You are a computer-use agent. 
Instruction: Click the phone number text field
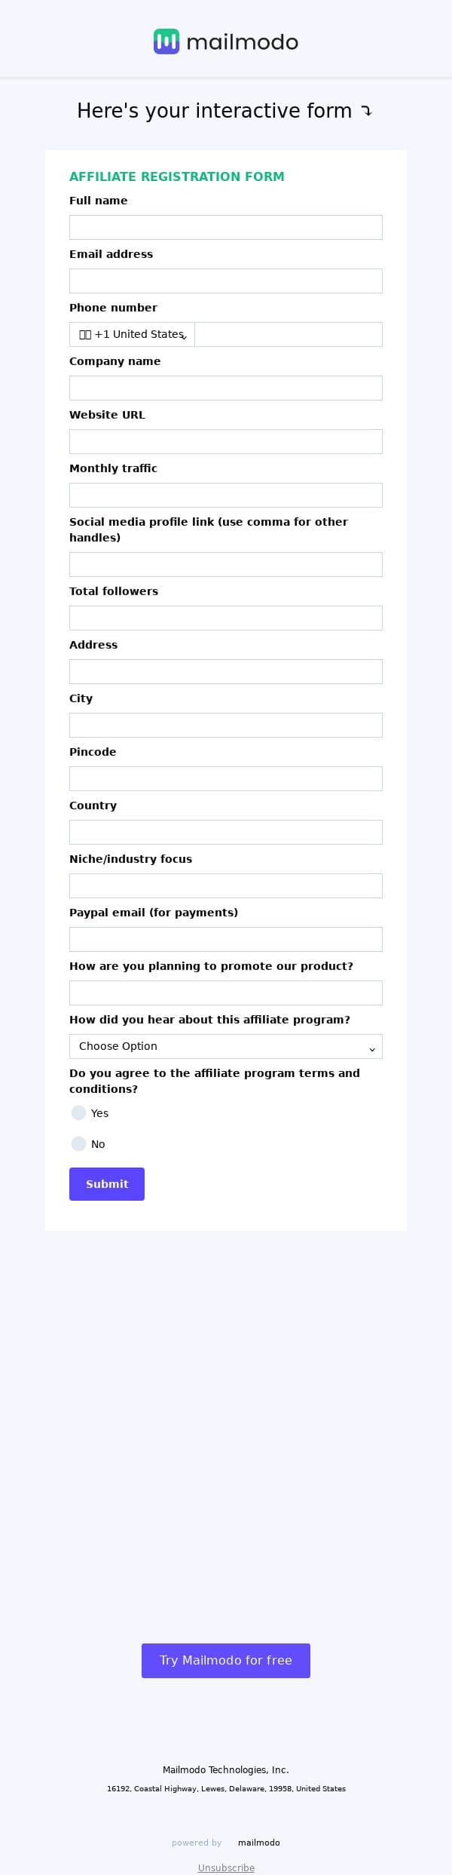(288, 335)
